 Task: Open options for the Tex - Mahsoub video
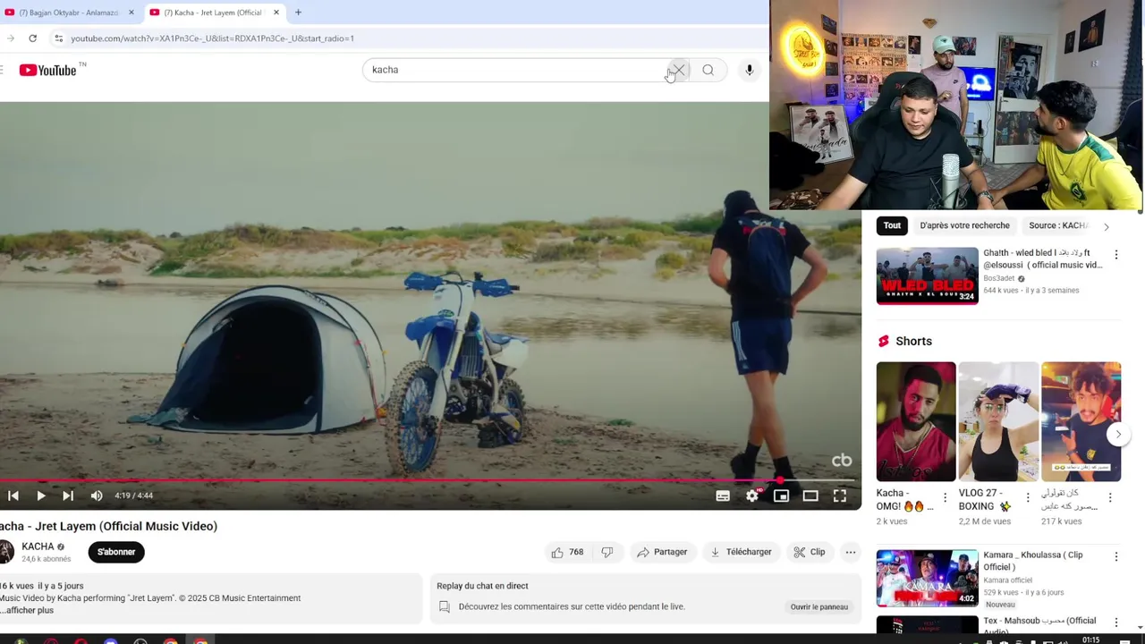[1115, 623]
